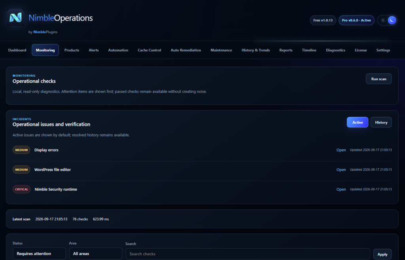
Task: Click the MEDIUM badge beside WordPress file editor
Action: tap(21, 169)
